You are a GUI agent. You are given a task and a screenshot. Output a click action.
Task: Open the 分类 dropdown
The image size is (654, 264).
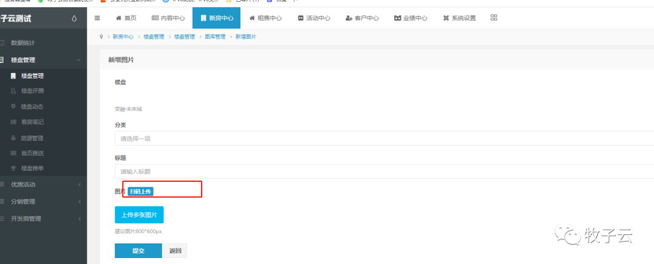[384, 138]
